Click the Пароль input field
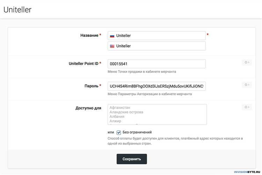262x175 pixels. click(x=157, y=86)
